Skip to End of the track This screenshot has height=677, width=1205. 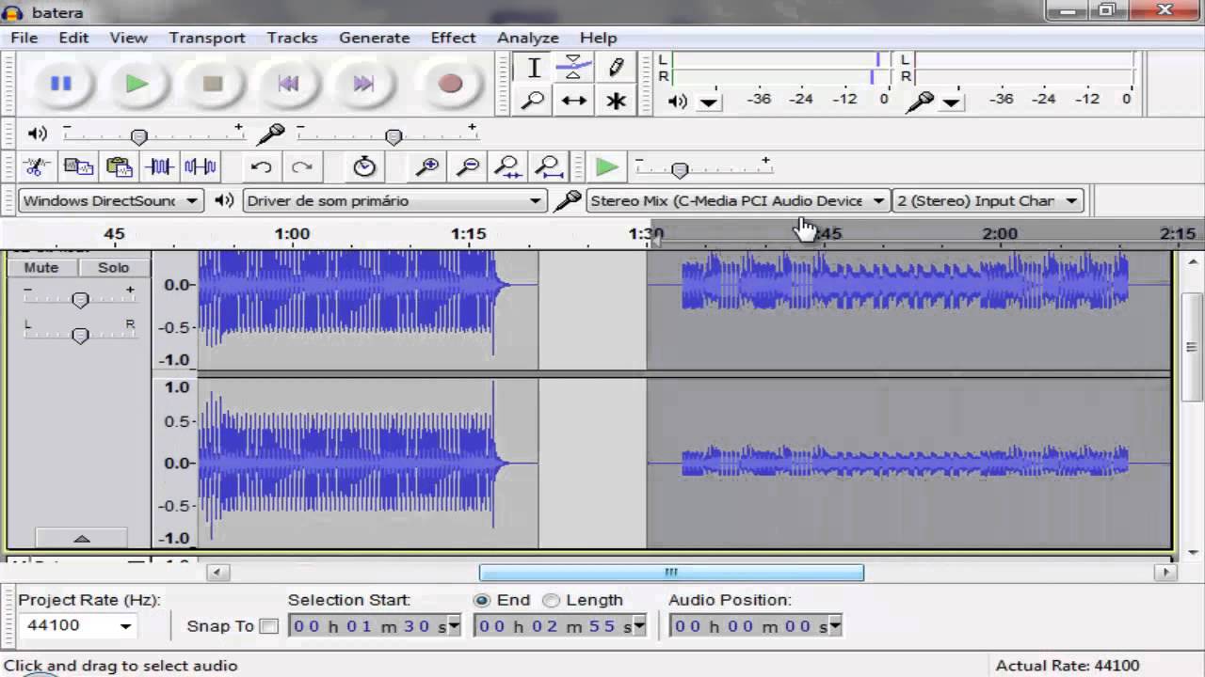(x=363, y=84)
